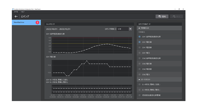Show ヒータ劣化 警報 (注意) via its eye icon
The width and height of the screenshot is (197, 109).
click(139, 85)
